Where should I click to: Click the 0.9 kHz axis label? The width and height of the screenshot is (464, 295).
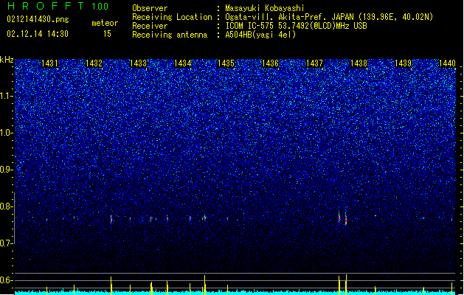[x=7, y=170]
